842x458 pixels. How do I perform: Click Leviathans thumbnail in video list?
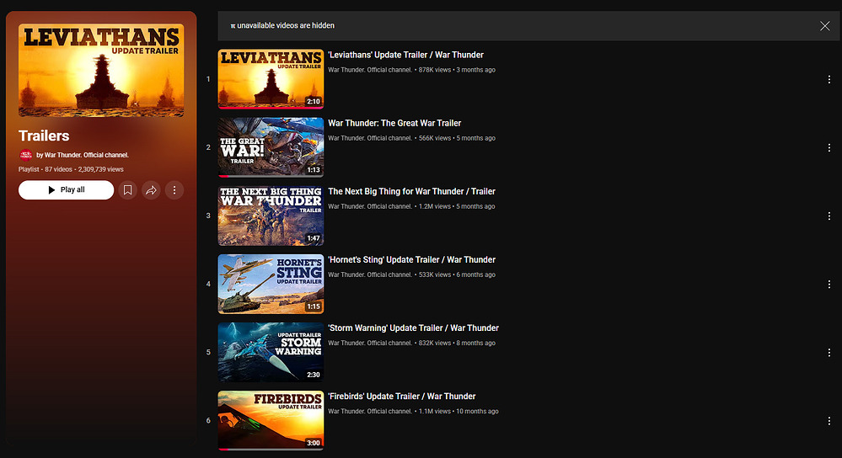[x=271, y=79]
